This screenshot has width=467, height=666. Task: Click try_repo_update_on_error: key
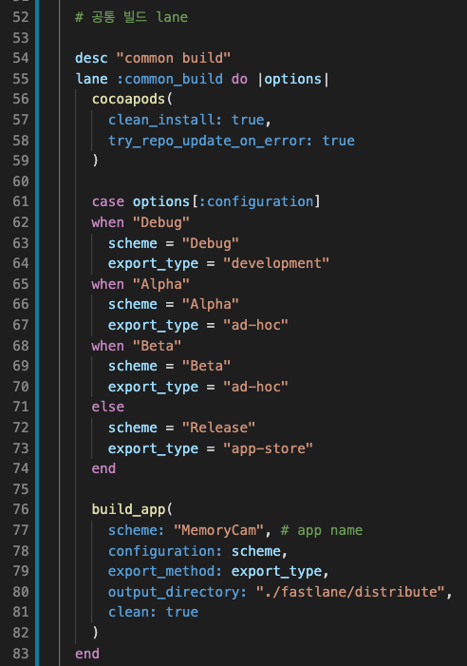click(x=210, y=141)
